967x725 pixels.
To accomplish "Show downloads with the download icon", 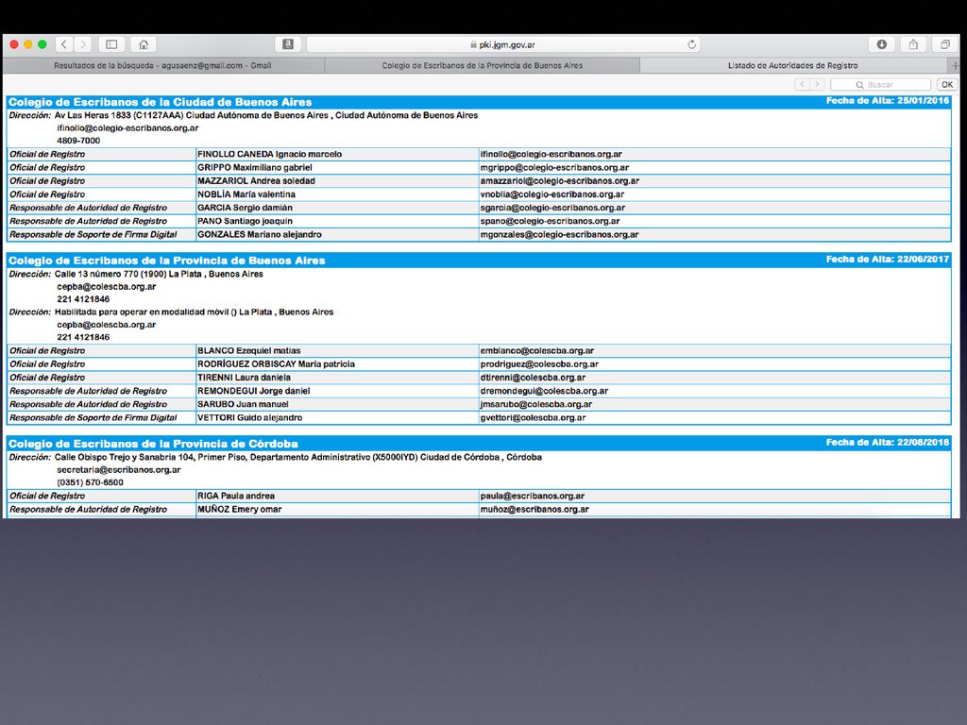I will 882,44.
